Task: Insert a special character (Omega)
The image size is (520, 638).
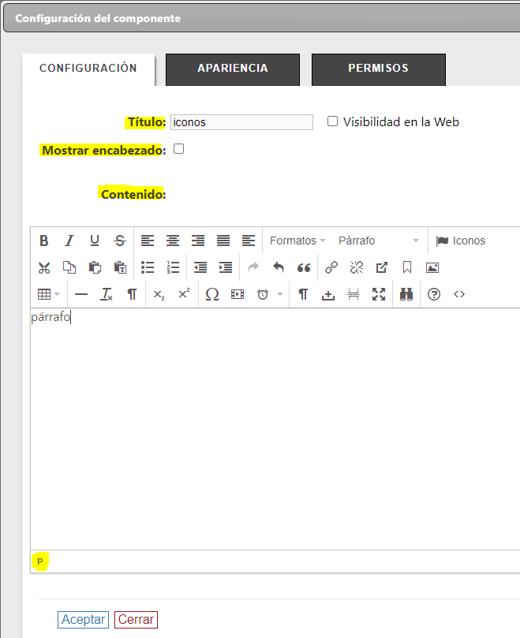Action: [212, 294]
